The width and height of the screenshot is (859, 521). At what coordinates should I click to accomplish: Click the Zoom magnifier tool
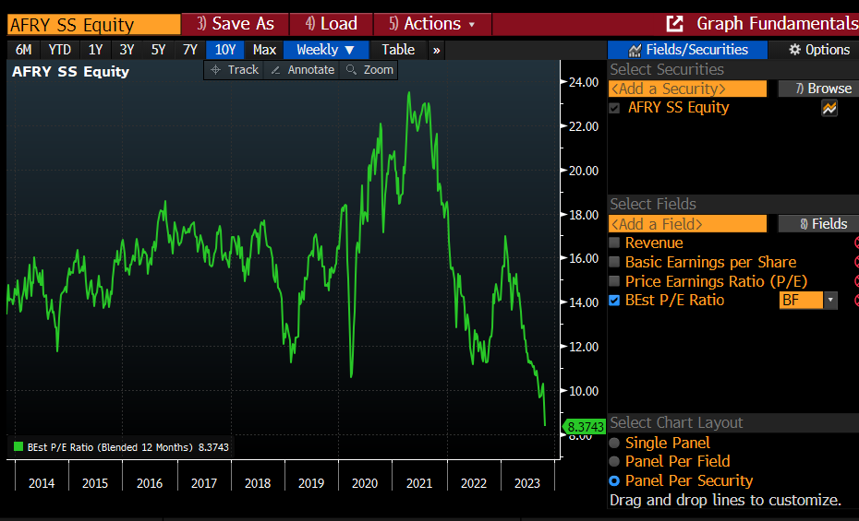[369, 70]
